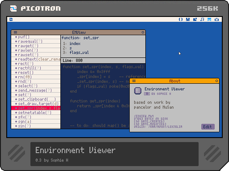229x171 pixels.
Task: Switch to the desktop workspace icon
Action: pyautogui.click(x=209, y=20)
